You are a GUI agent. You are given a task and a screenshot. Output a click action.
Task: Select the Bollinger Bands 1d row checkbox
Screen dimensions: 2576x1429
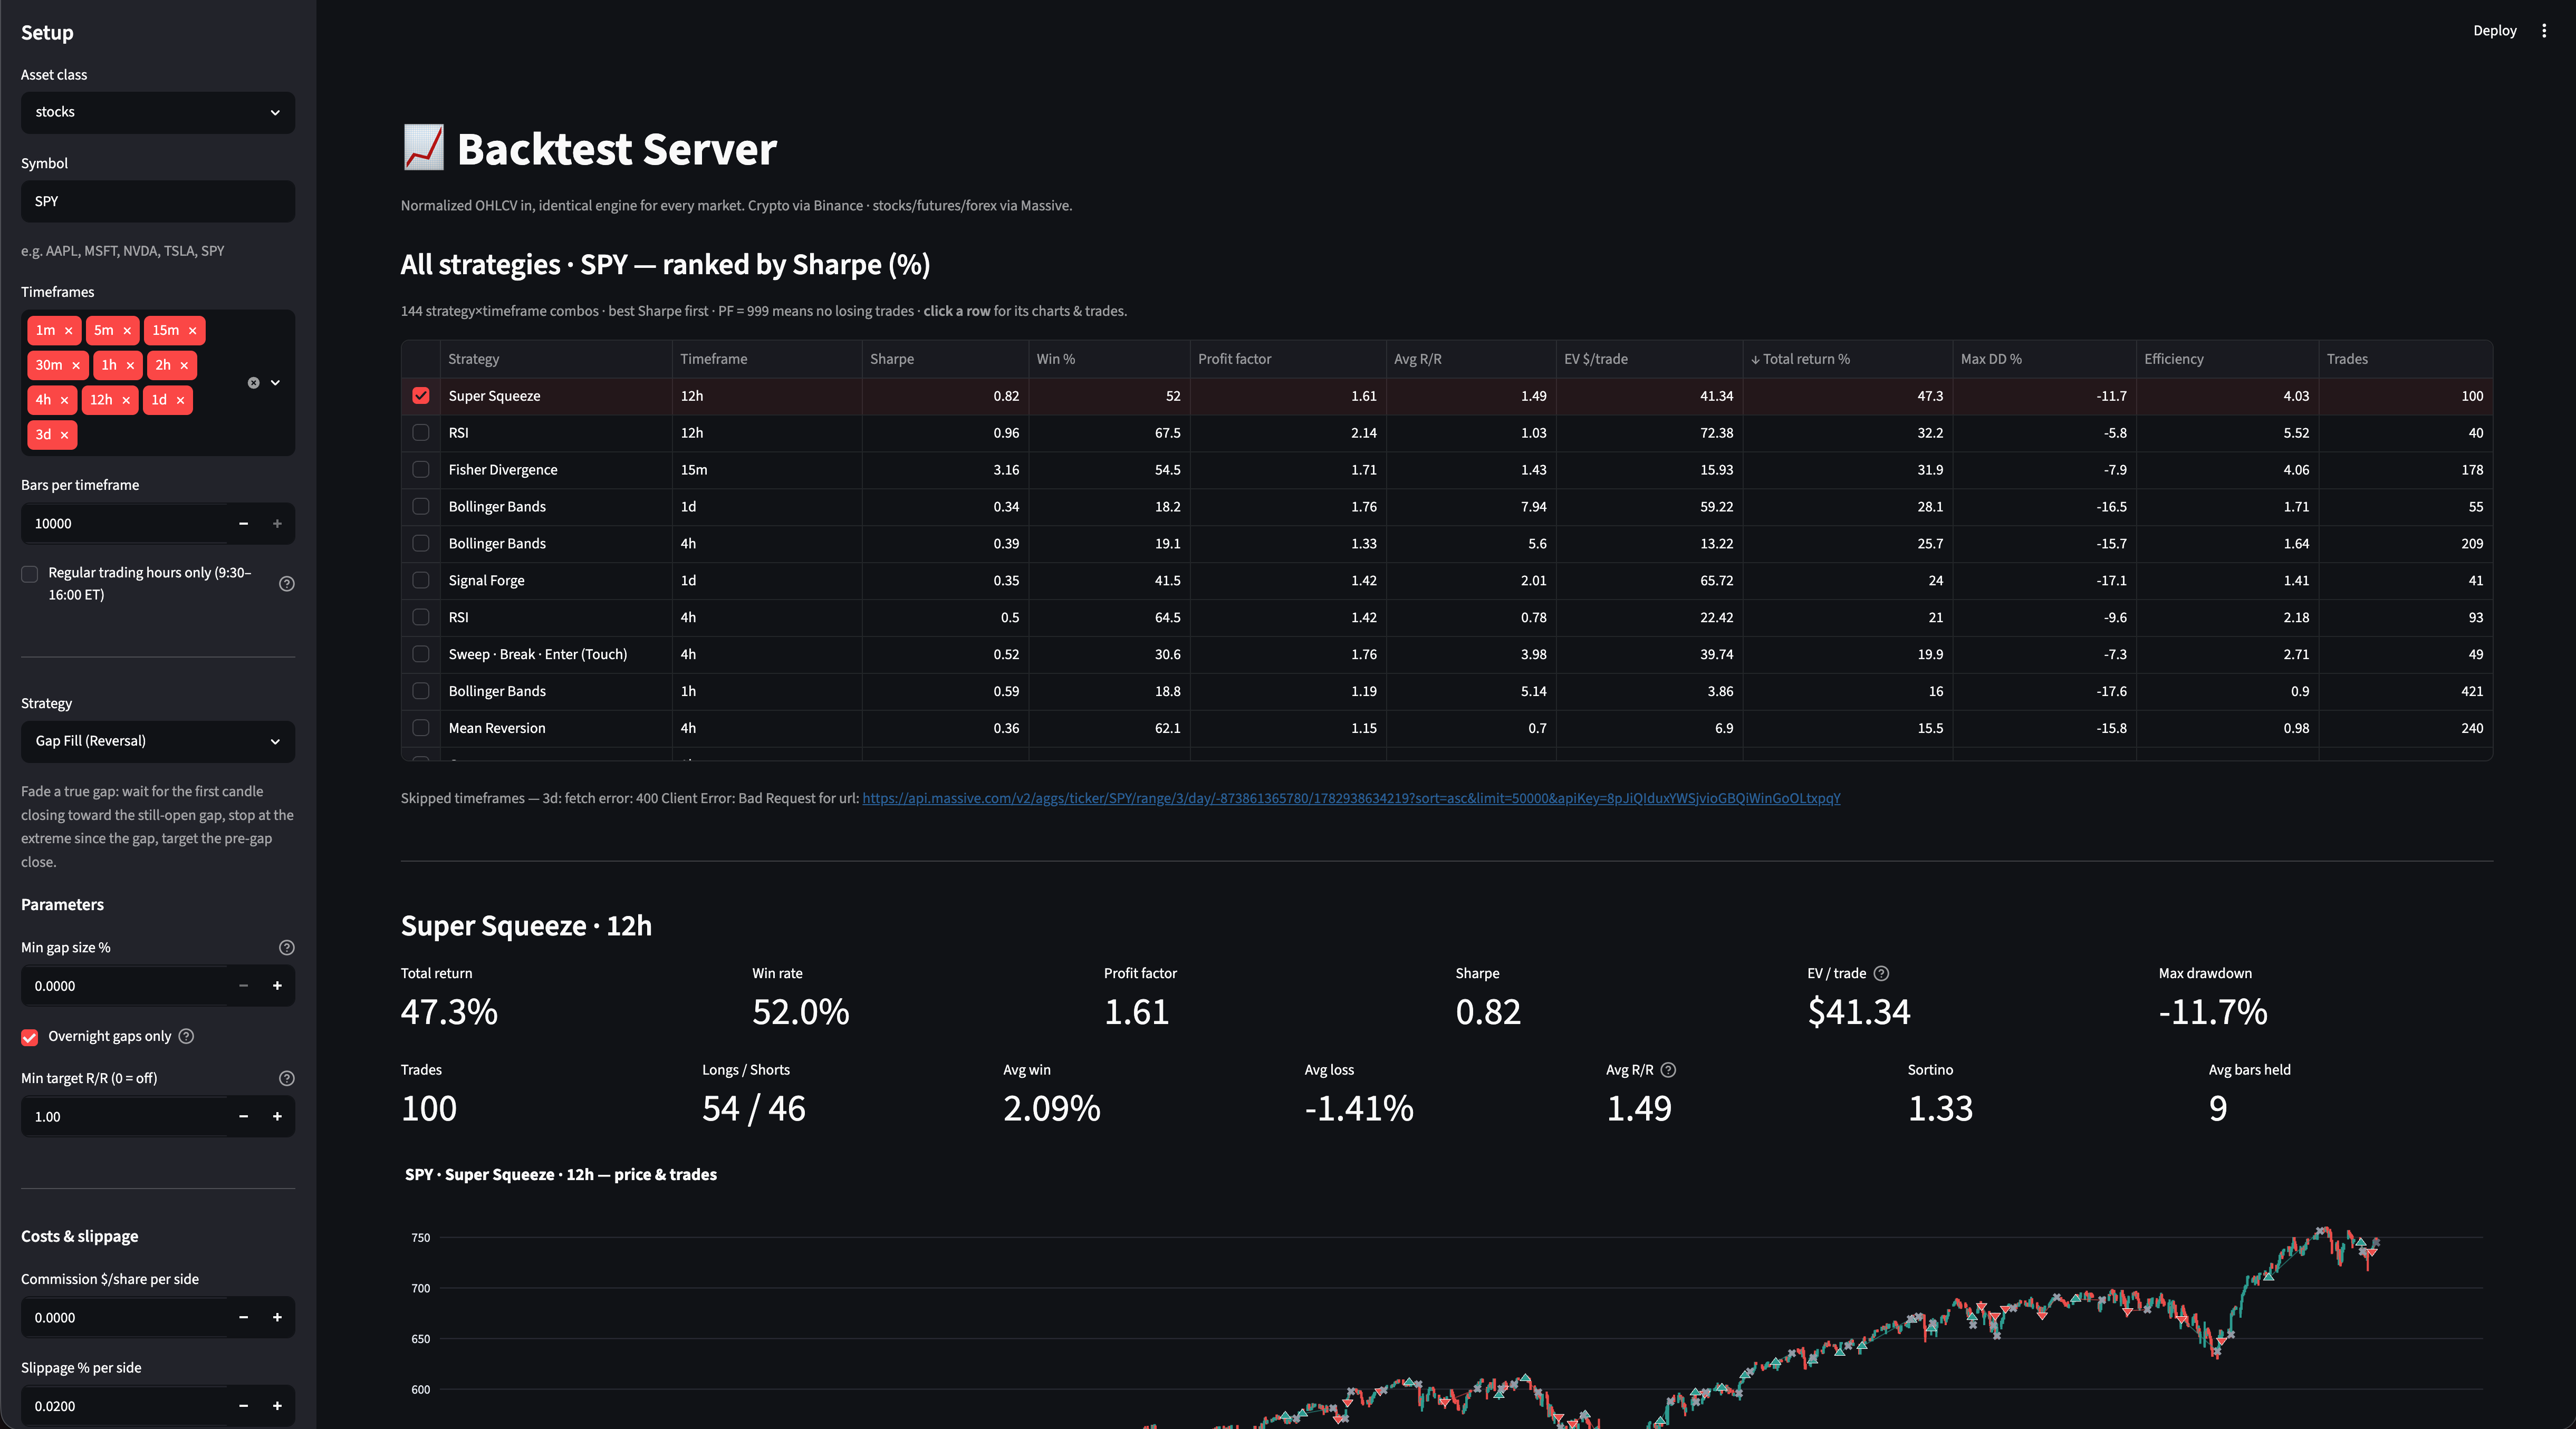pyautogui.click(x=421, y=507)
